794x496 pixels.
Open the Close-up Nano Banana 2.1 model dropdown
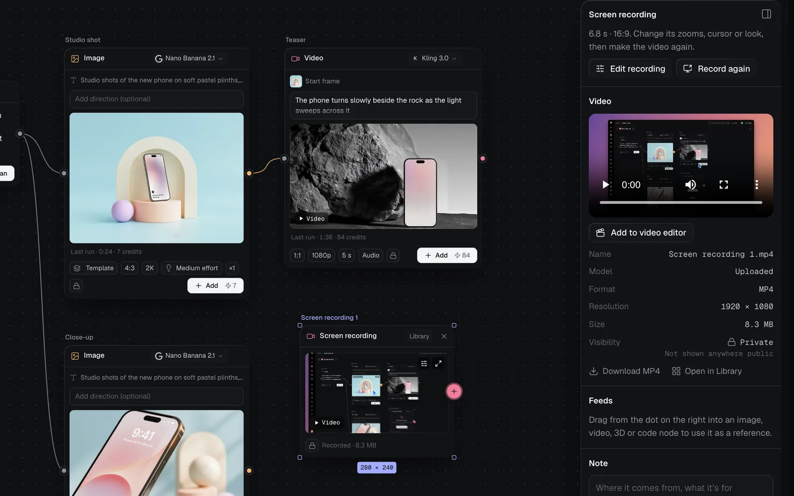[189, 356]
